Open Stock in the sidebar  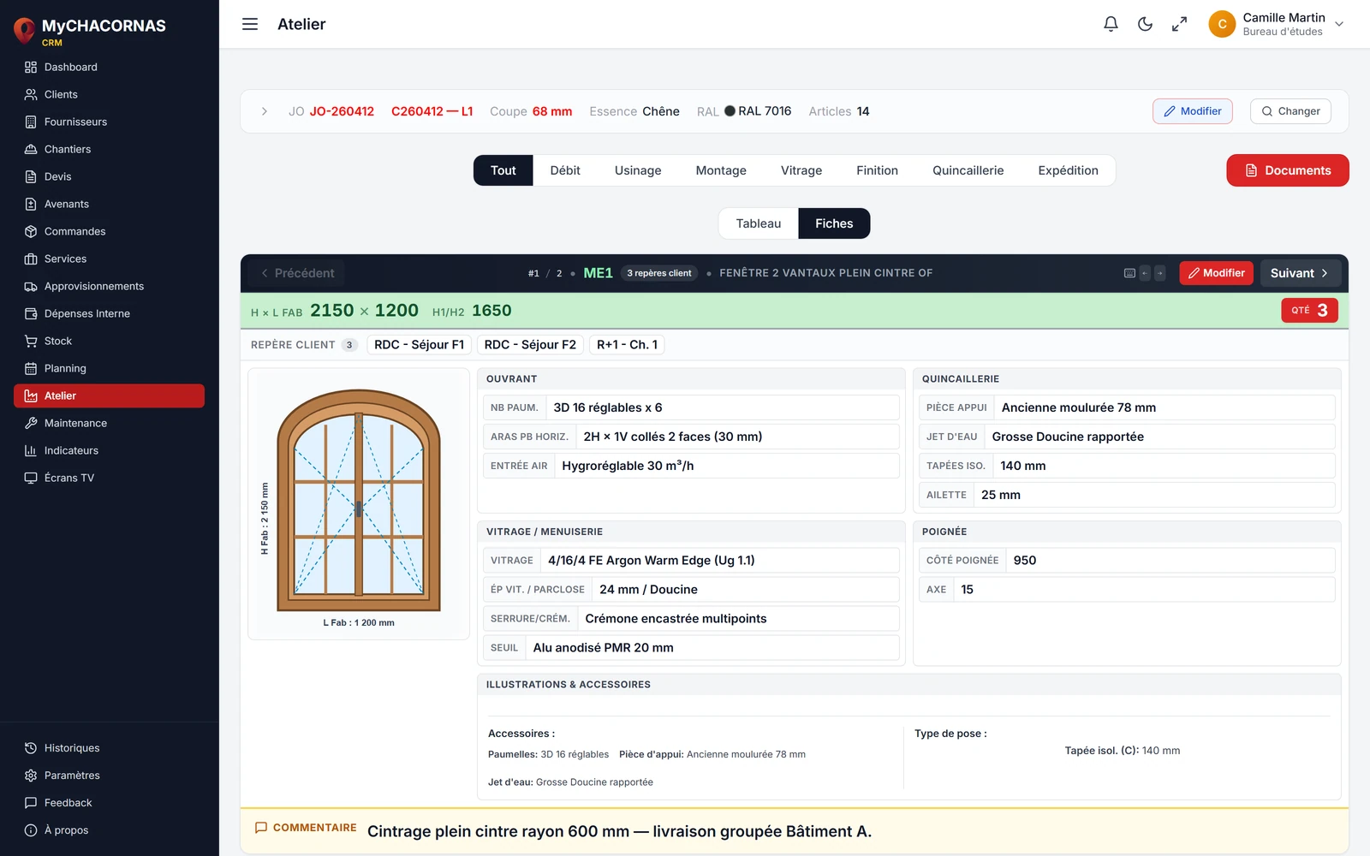[x=109, y=341]
